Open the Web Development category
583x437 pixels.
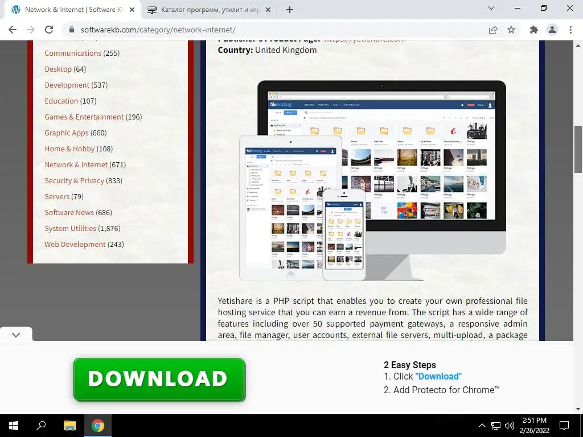[75, 245]
